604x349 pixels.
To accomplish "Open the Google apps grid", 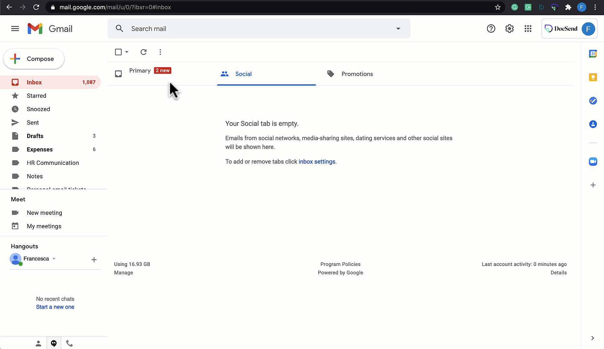I will (528, 28).
